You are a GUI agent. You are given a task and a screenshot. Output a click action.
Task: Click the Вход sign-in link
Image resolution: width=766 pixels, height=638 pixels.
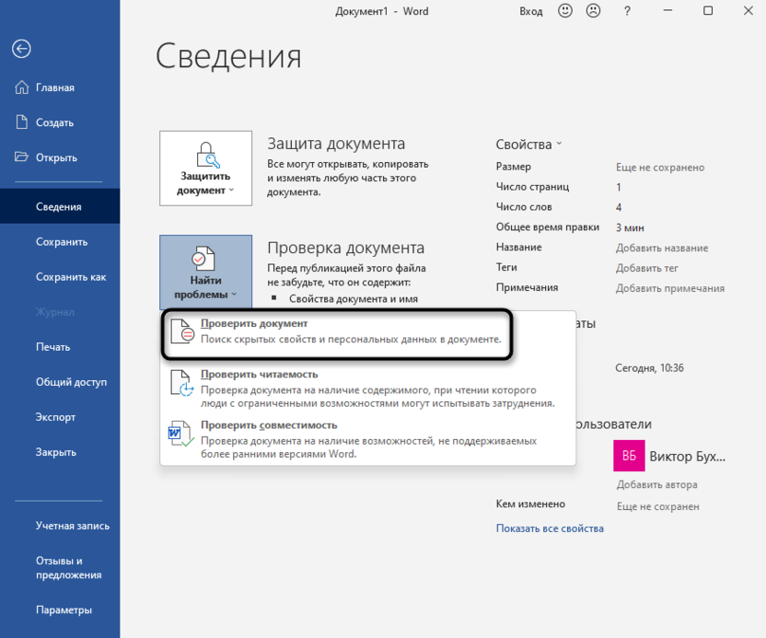(x=531, y=11)
